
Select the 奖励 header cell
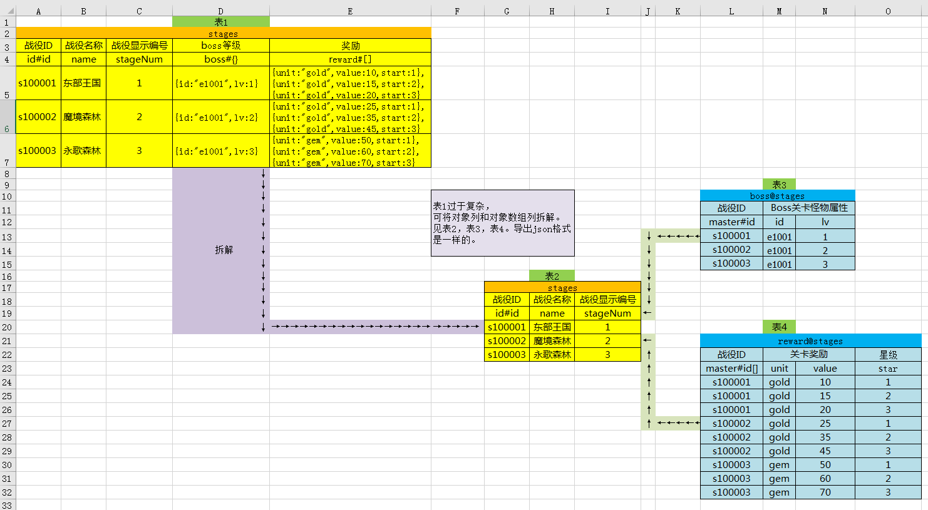(350, 45)
